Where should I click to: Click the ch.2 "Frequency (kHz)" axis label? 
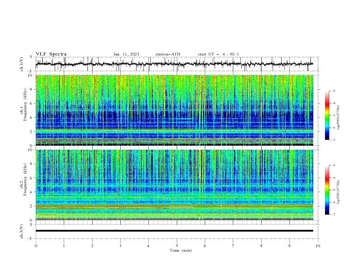coord(26,179)
